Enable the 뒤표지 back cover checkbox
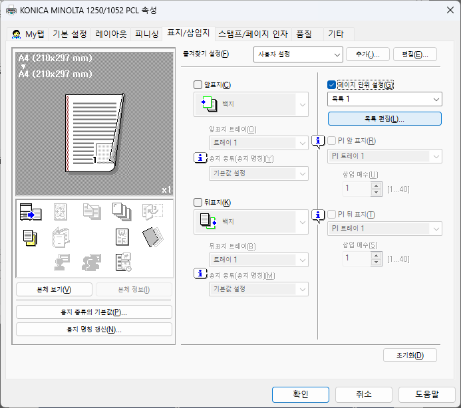The image size is (461, 408). point(197,202)
